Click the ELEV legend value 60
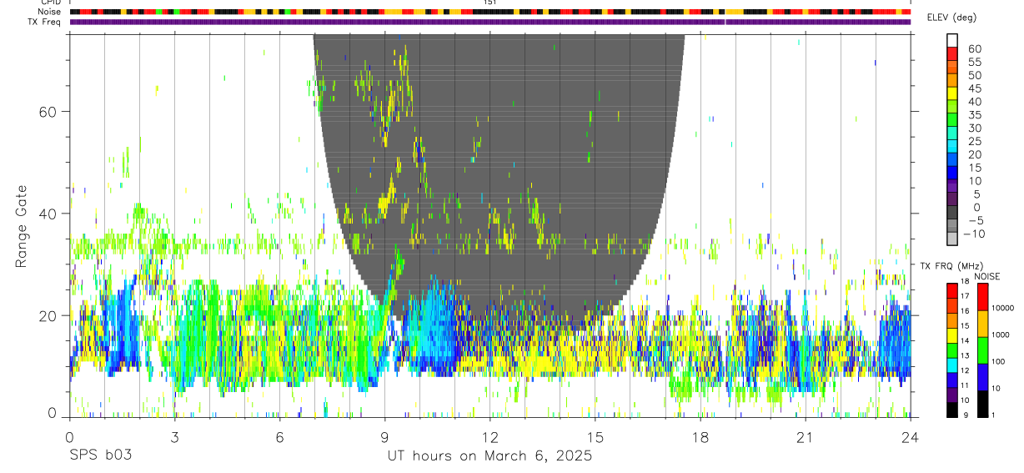 coord(974,49)
